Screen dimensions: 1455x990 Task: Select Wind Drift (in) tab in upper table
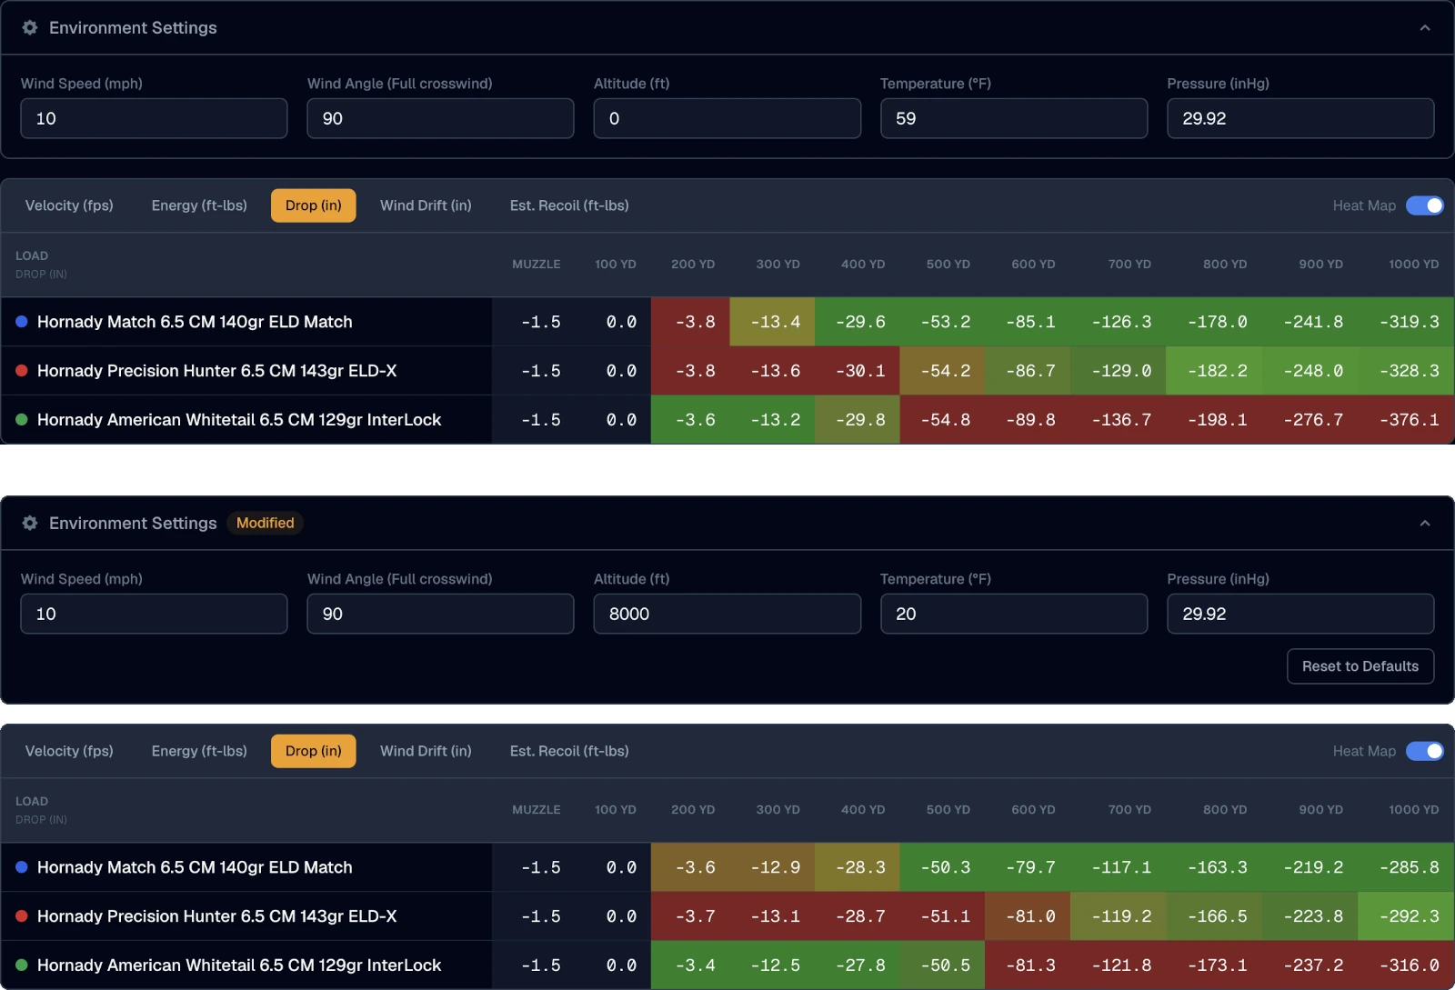pyautogui.click(x=426, y=205)
